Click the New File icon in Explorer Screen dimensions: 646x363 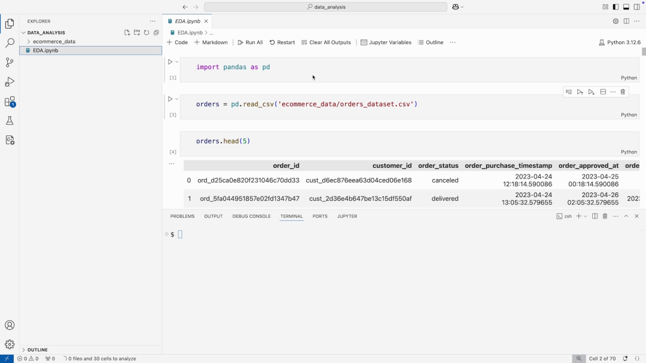click(127, 33)
